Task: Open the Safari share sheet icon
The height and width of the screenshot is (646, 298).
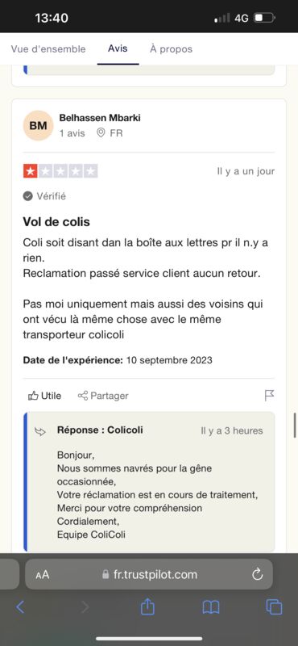Action: (x=147, y=606)
